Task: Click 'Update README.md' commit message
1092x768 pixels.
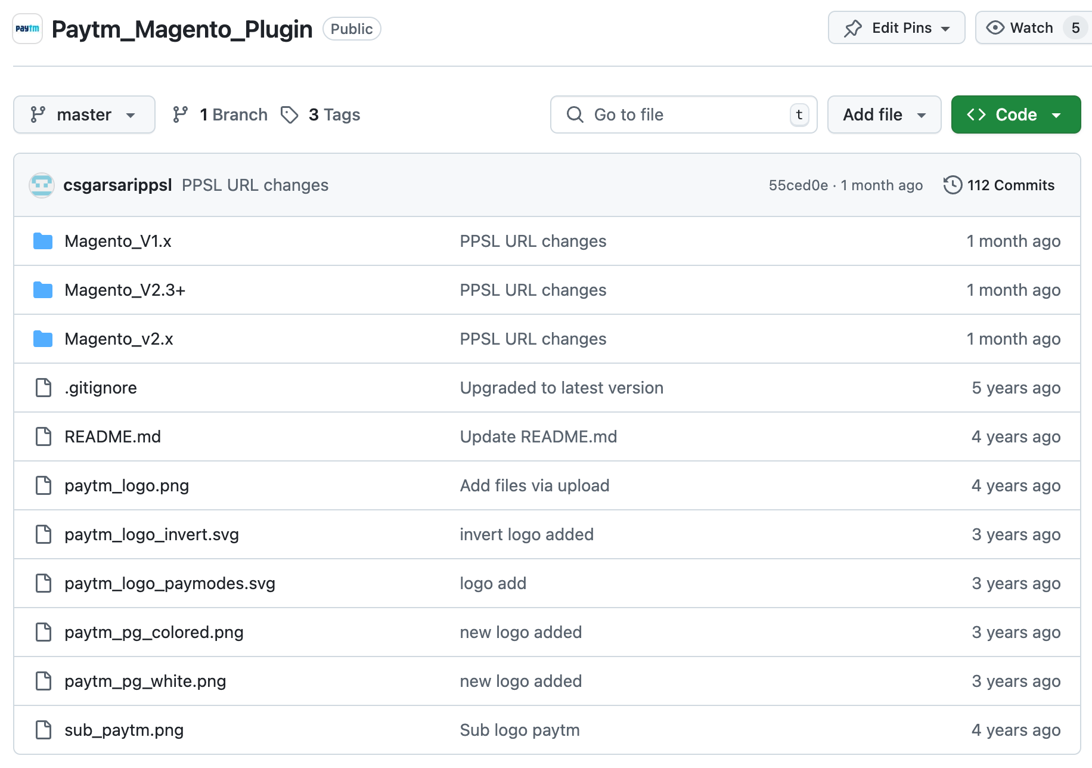Action: (x=538, y=436)
